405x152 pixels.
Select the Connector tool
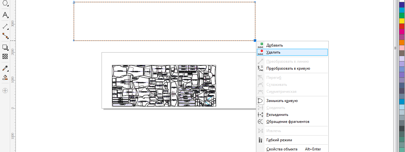tap(5, 36)
